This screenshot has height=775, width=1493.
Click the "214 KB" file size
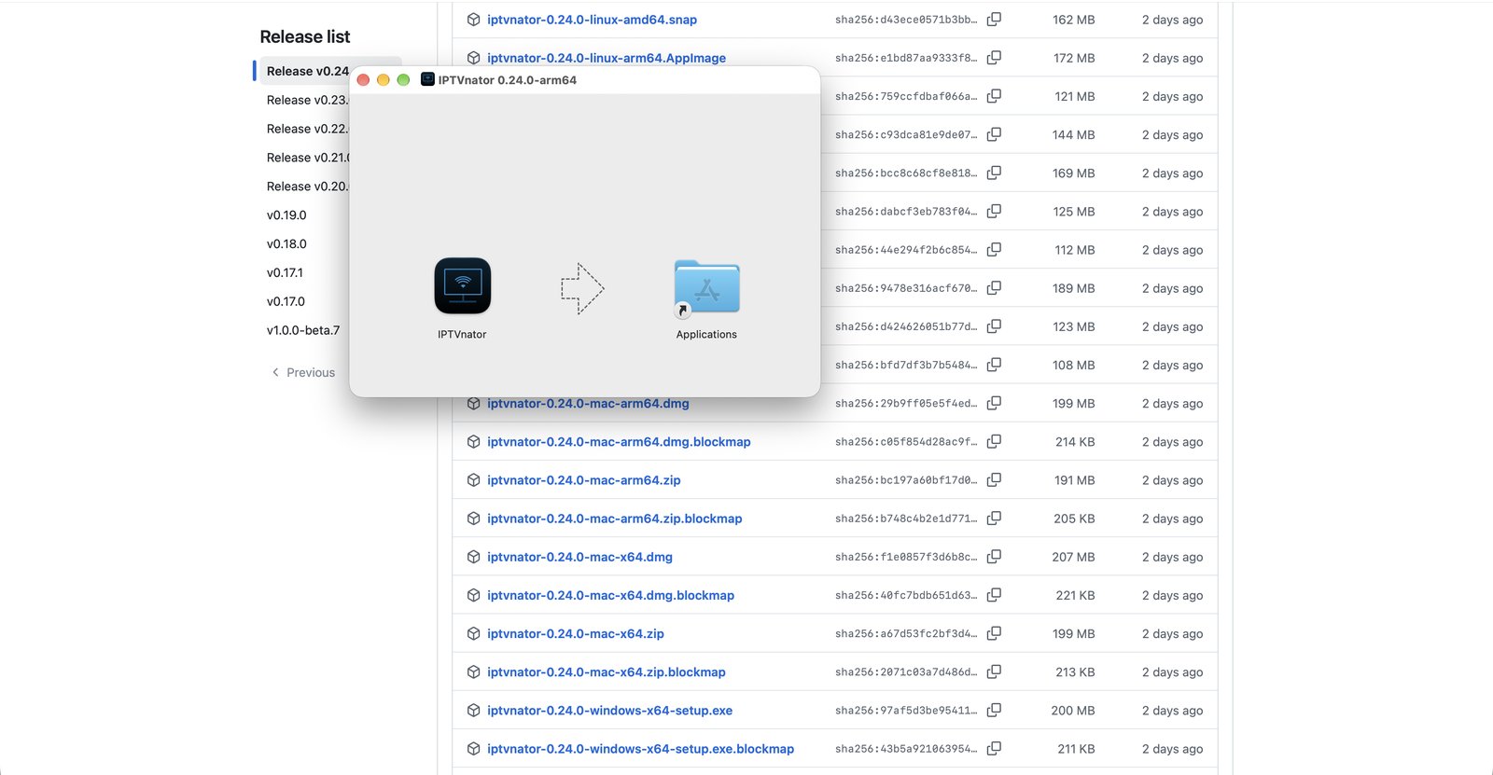(1075, 442)
